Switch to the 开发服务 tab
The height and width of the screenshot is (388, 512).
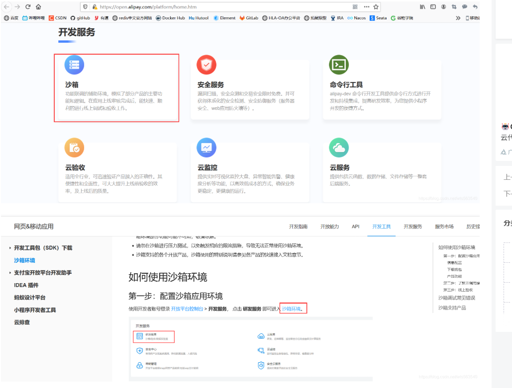413,226
